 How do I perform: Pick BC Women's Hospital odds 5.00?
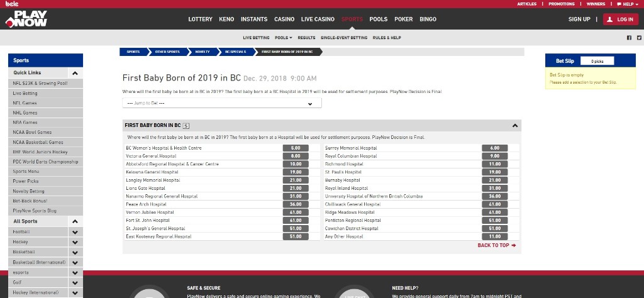tap(296, 148)
